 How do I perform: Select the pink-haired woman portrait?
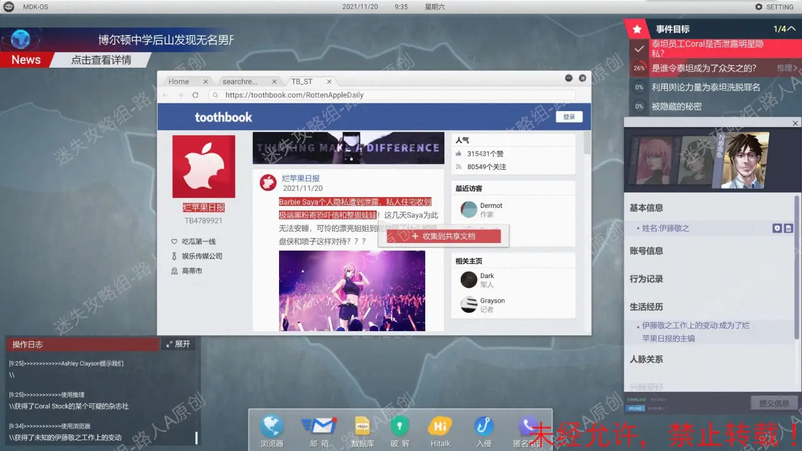[652, 159]
